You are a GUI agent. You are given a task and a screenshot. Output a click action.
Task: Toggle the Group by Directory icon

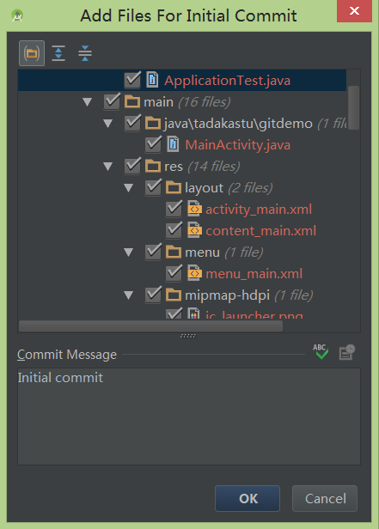click(32, 53)
